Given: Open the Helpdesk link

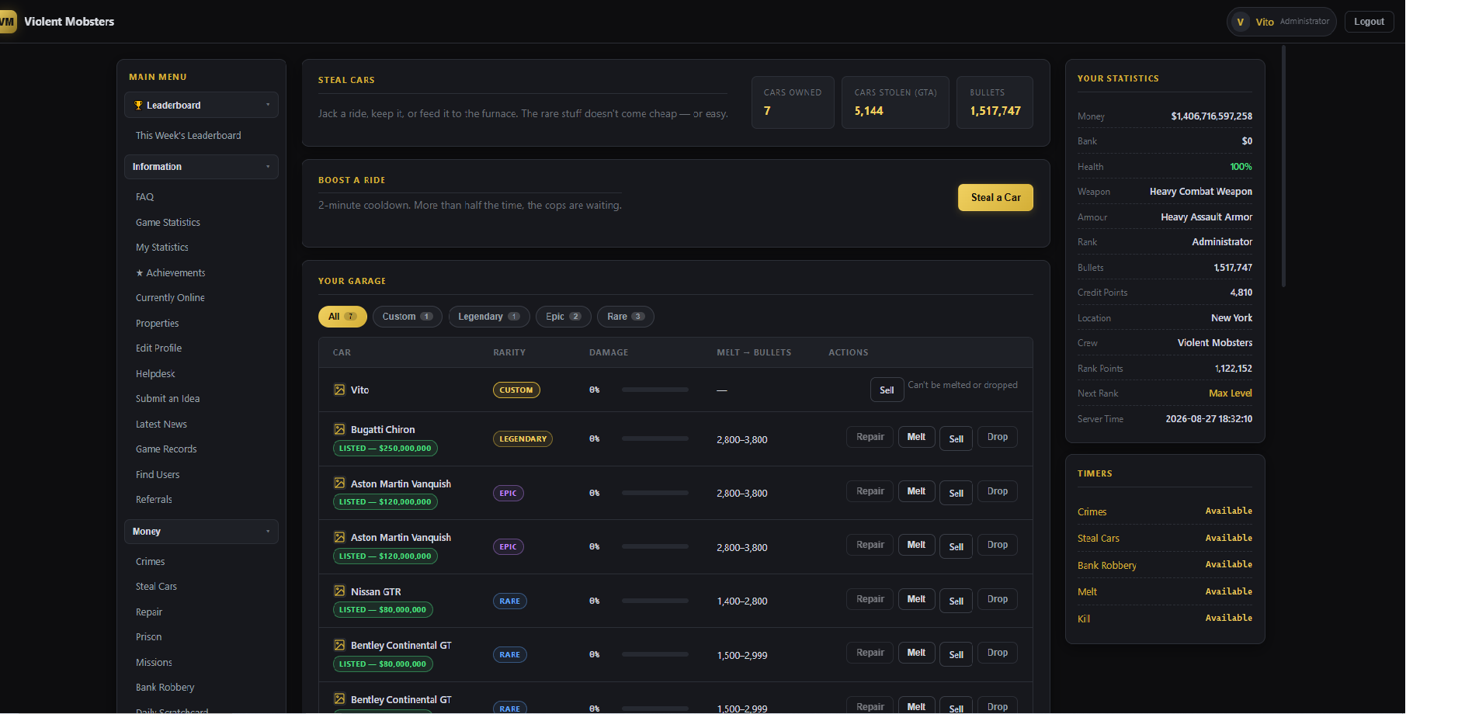Looking at the screenshot, I should coord(155,374).
